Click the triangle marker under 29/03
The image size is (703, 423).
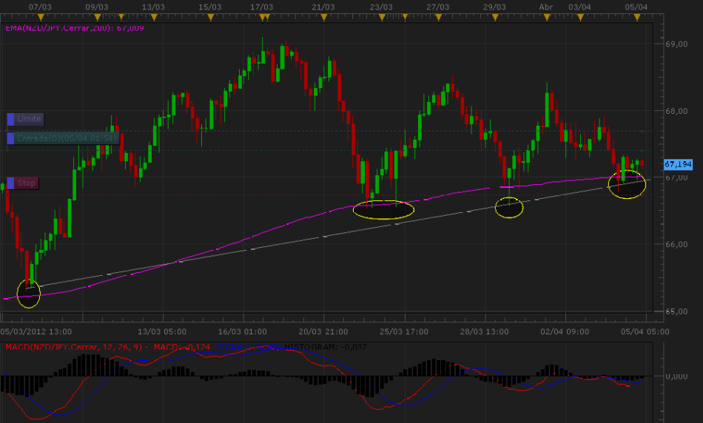[x=494, y=16]
